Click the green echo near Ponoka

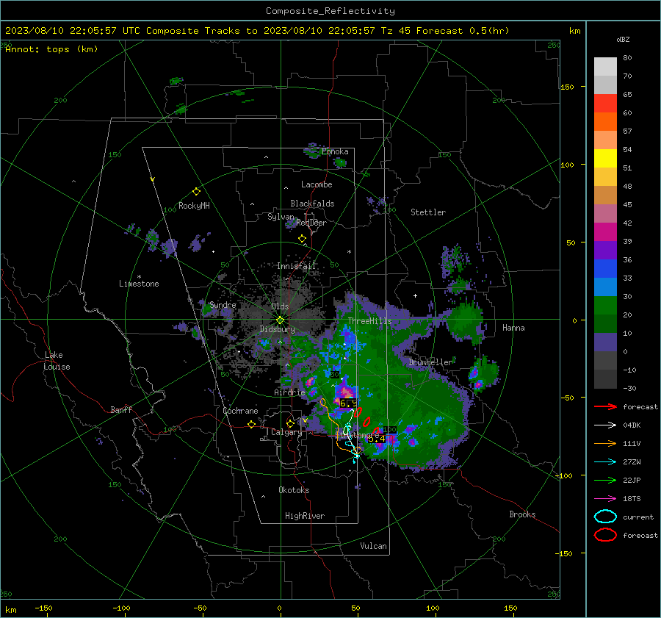340,162
